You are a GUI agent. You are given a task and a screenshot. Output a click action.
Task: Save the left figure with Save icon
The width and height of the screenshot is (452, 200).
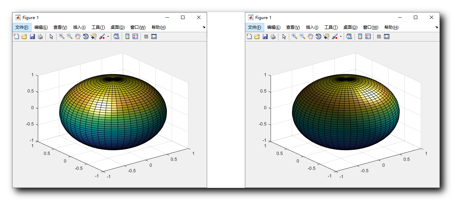coord(32,36)
